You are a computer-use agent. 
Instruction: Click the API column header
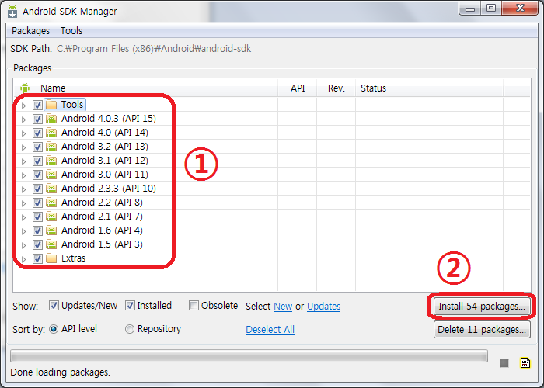coord(298,88)
